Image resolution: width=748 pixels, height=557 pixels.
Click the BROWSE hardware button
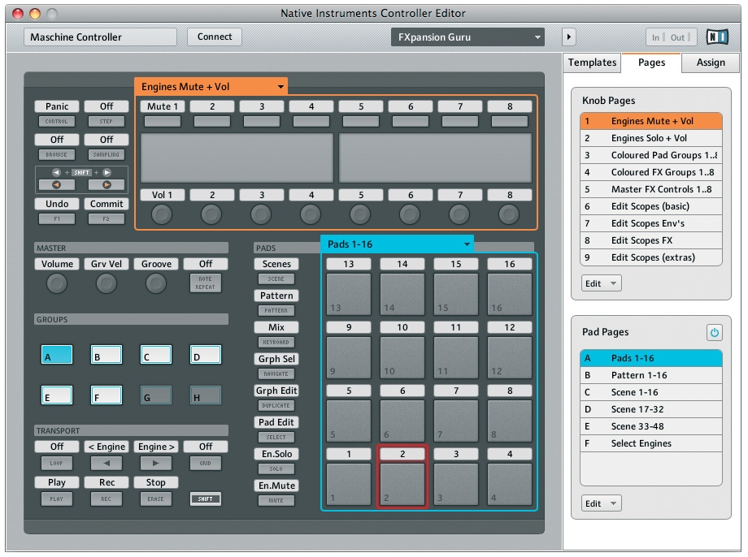click(56, 154)
